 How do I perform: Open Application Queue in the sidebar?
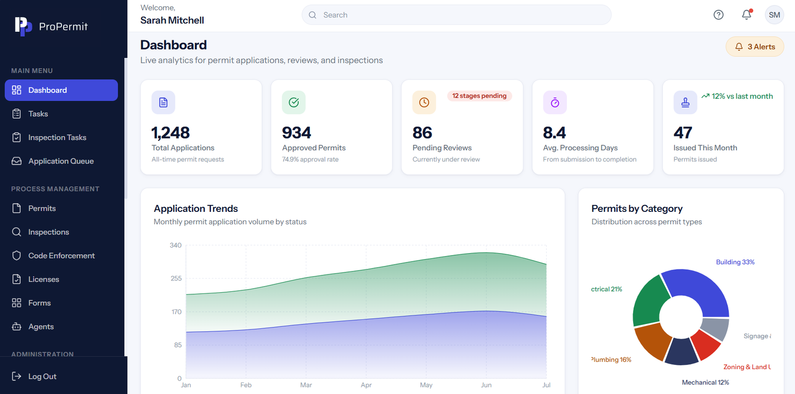tap(61, 161)
